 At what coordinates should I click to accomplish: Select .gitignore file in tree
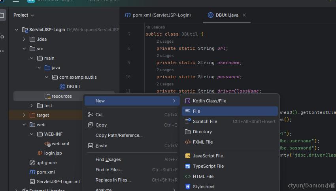[47, 163]
